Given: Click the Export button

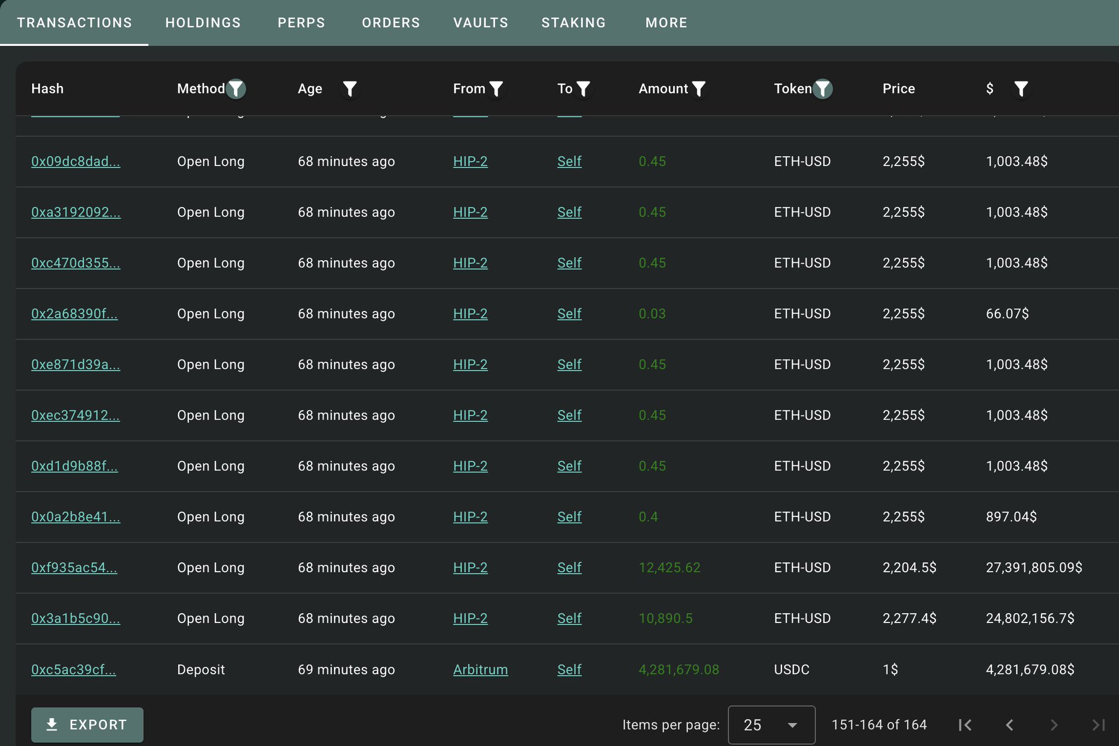Looking at the screenshot, I should (87, 725).
